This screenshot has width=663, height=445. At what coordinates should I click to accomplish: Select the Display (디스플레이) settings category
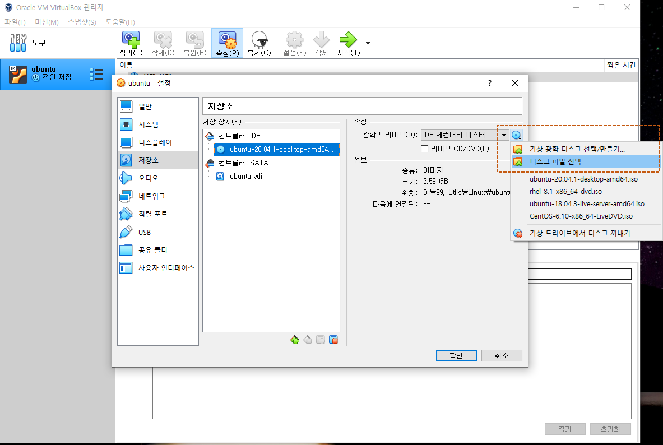pyautogui.click(x=158, y=142)
